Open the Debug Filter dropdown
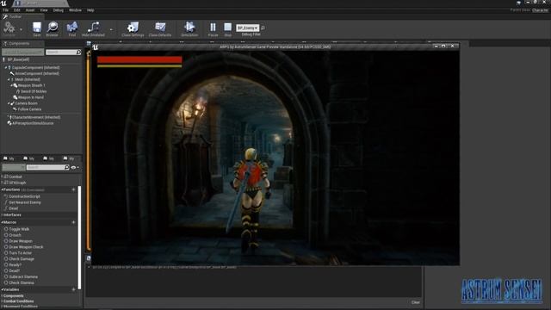The image size is (551, 310). (x=248, y=28)
